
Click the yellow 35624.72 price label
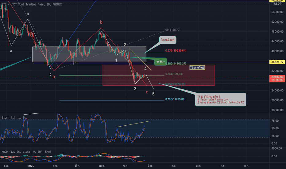(x=277, y=62)
